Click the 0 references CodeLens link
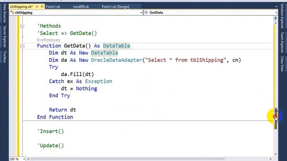This screenshot has height=161, width=287. [x=48, y=40]
